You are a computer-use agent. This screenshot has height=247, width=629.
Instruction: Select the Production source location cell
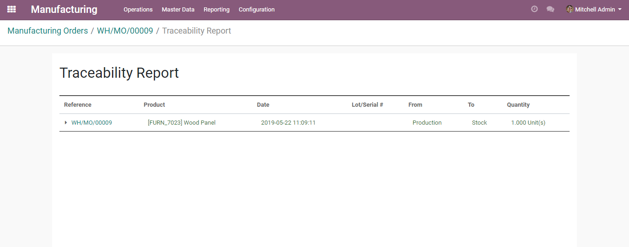click(x=427, y=123)
